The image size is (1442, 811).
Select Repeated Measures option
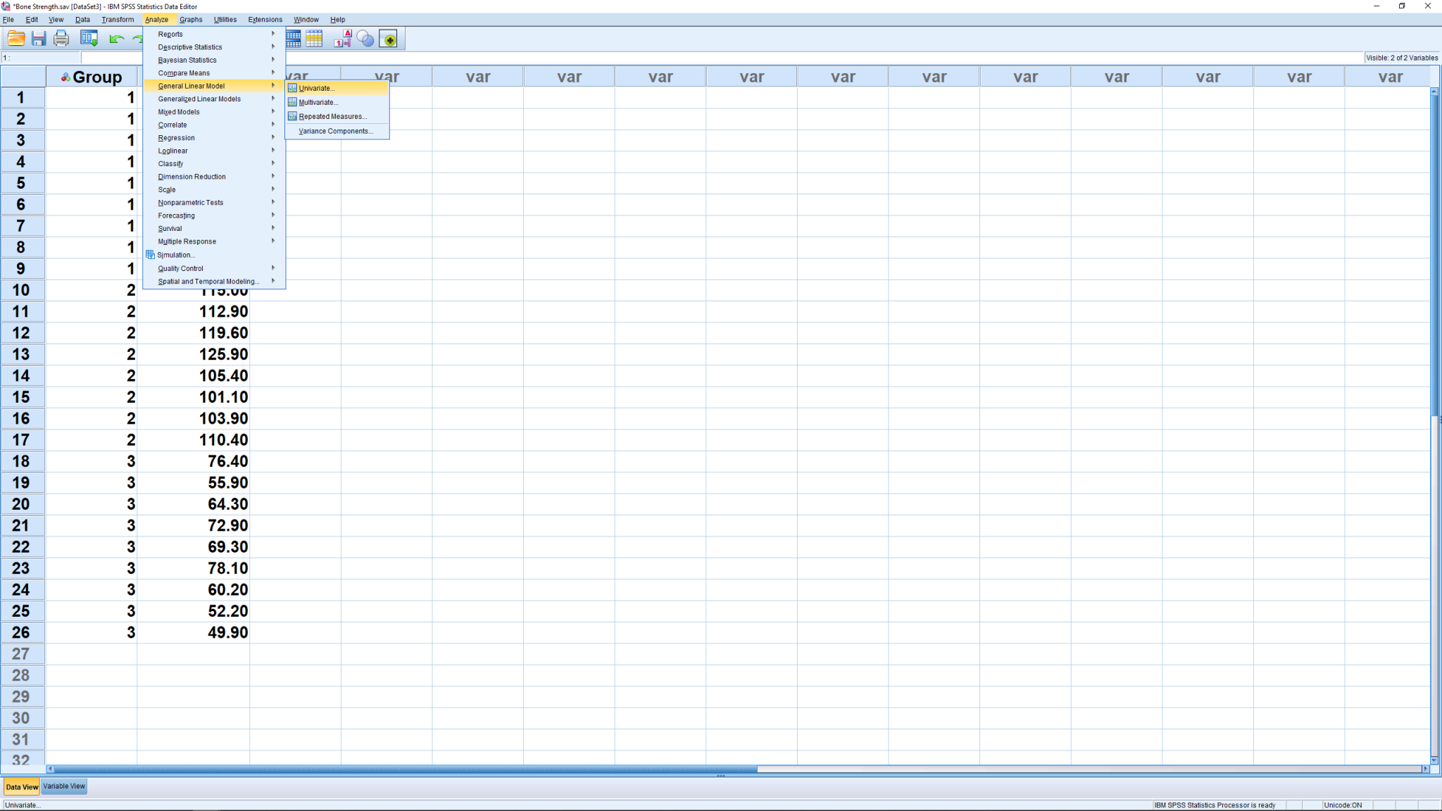(x=332, y=116)
